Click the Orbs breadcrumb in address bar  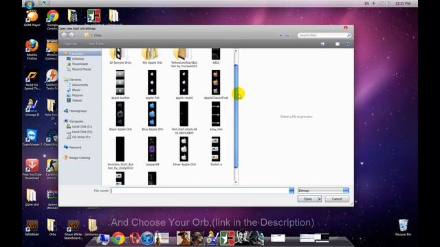[x=98, y=35]
